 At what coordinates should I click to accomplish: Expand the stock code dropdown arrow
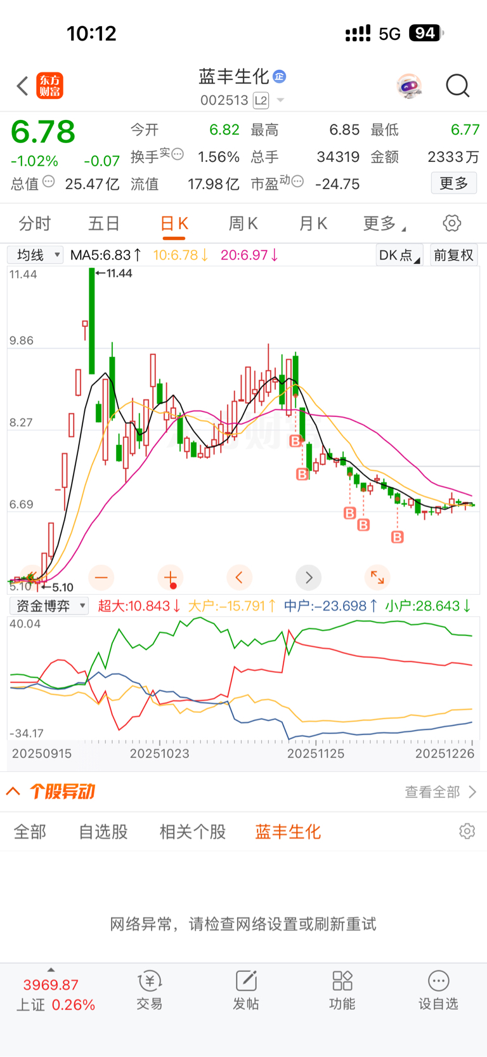click(x=280, y=100)
